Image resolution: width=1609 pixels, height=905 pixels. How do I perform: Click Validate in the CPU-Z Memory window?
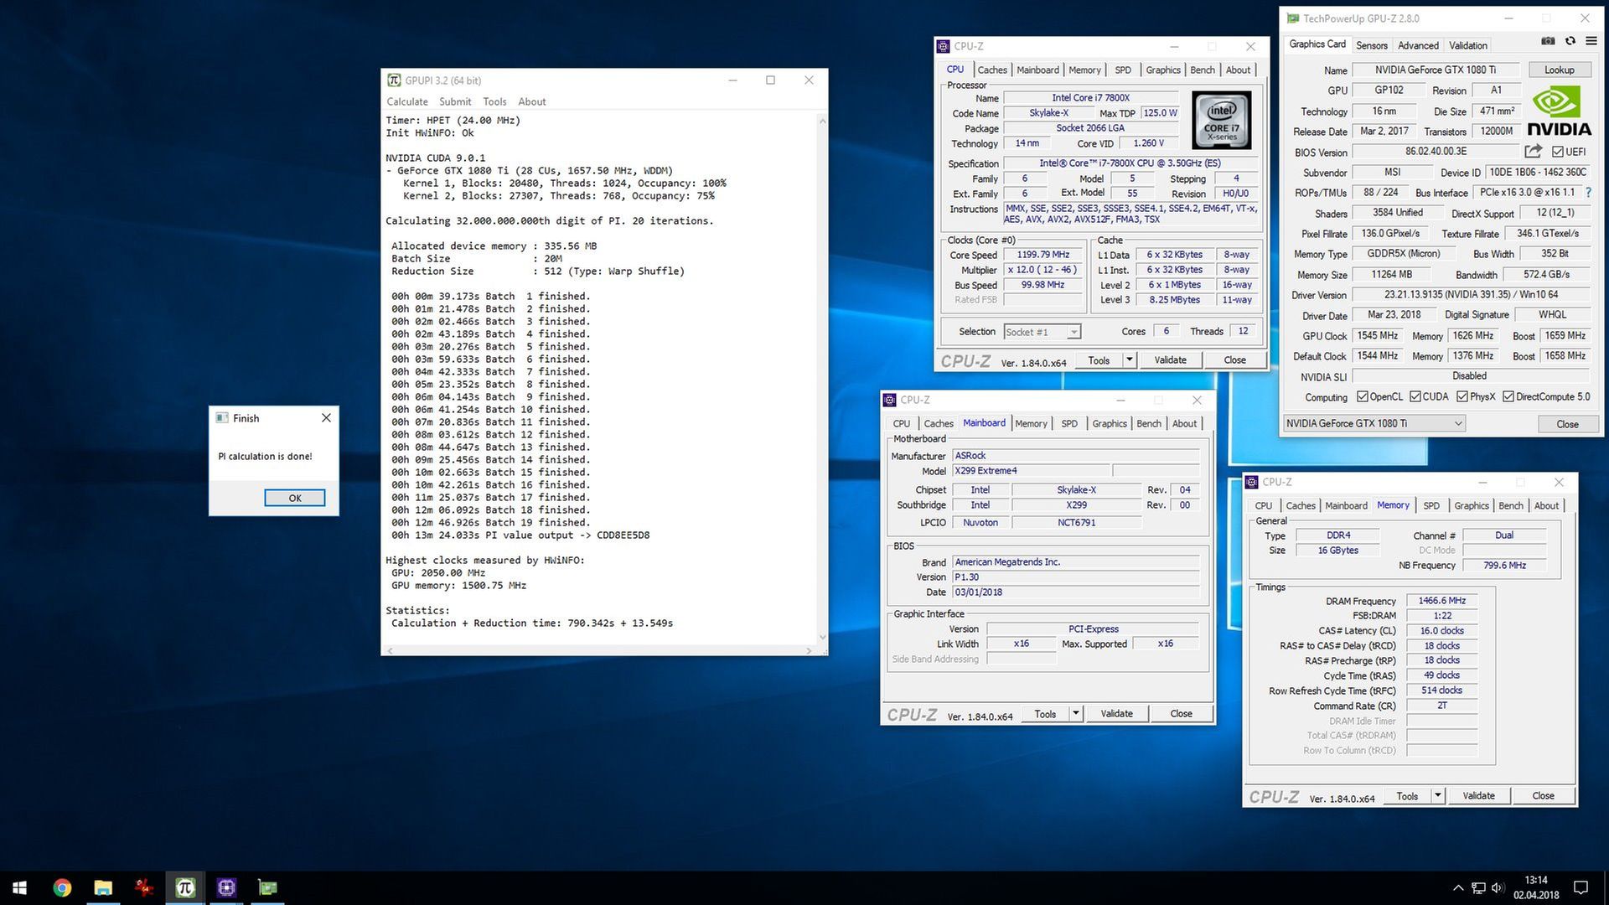click(x=1478, y=796)
